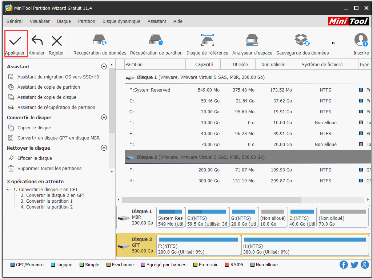The height and width of the screenshot is (279, 373).
Task: Open the Aide menu
Action: pos(178,21)
